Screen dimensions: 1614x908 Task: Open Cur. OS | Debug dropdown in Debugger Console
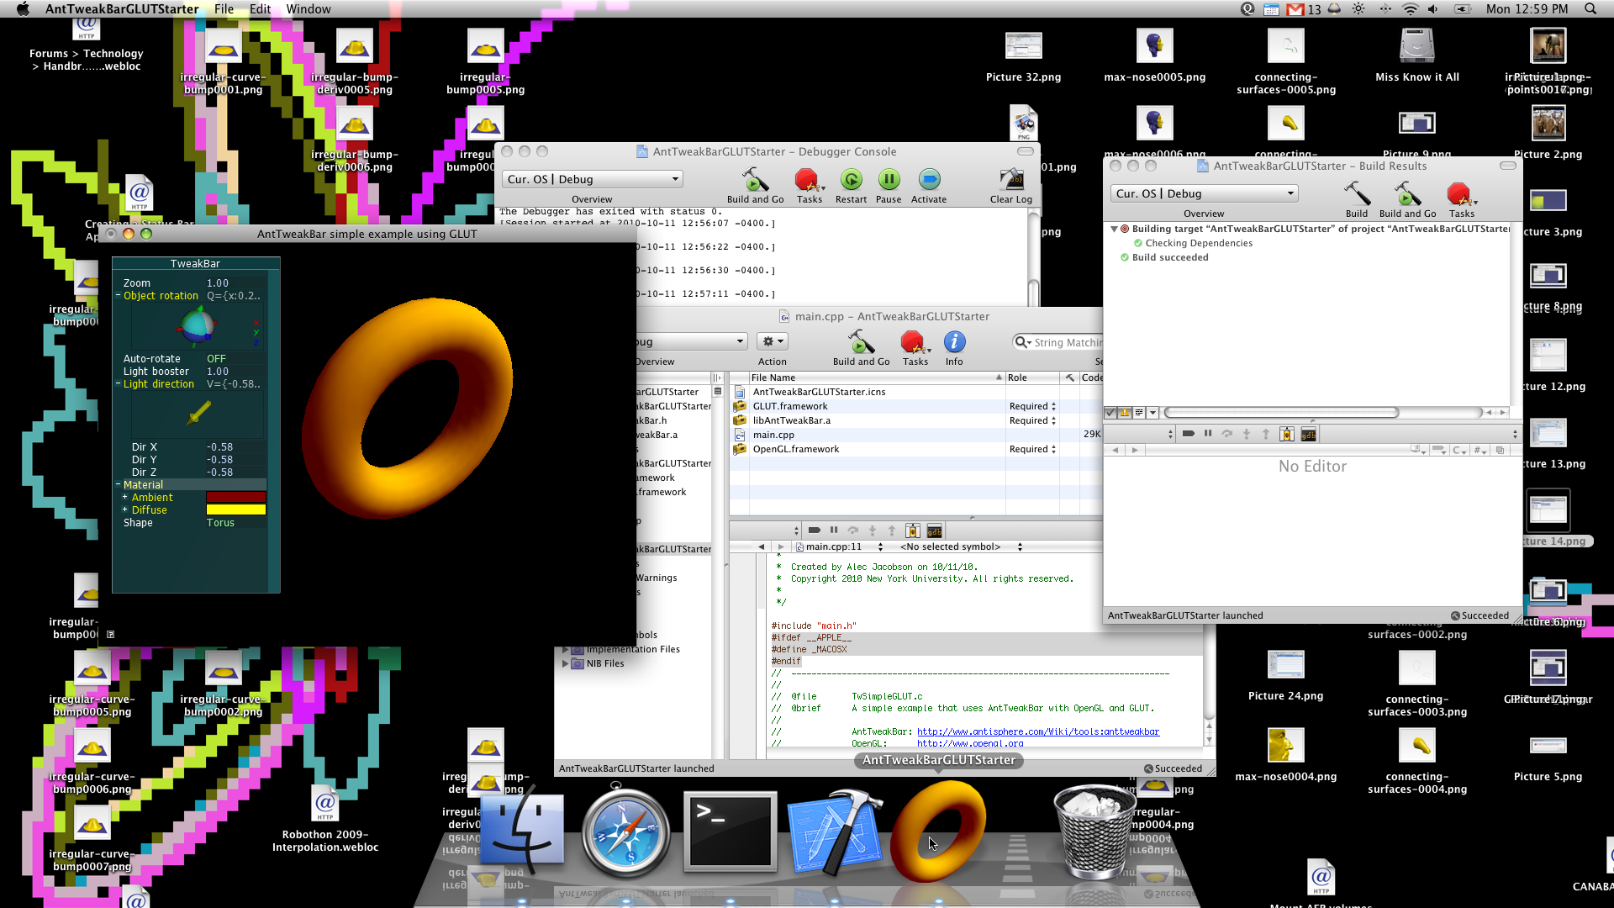pos(593,179)
